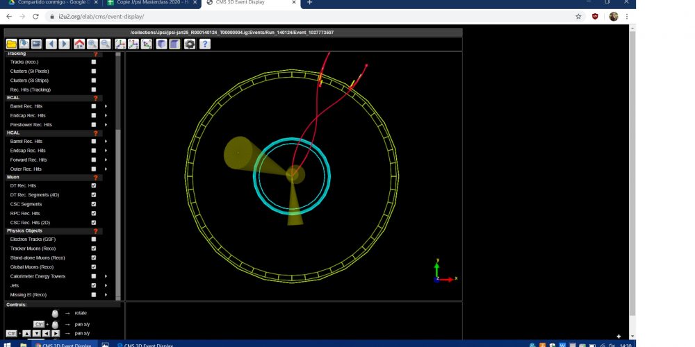
Task: Switch to the Compartido conmigo browser tab
Action: [49, 3]
